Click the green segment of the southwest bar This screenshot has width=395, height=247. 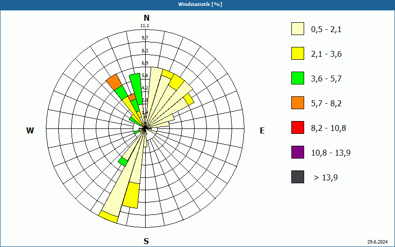click(123, 162)
